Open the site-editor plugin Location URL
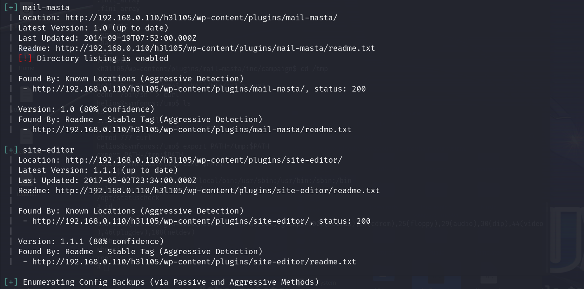The width and height of the screenshot is (584, 289). [204, 160]
